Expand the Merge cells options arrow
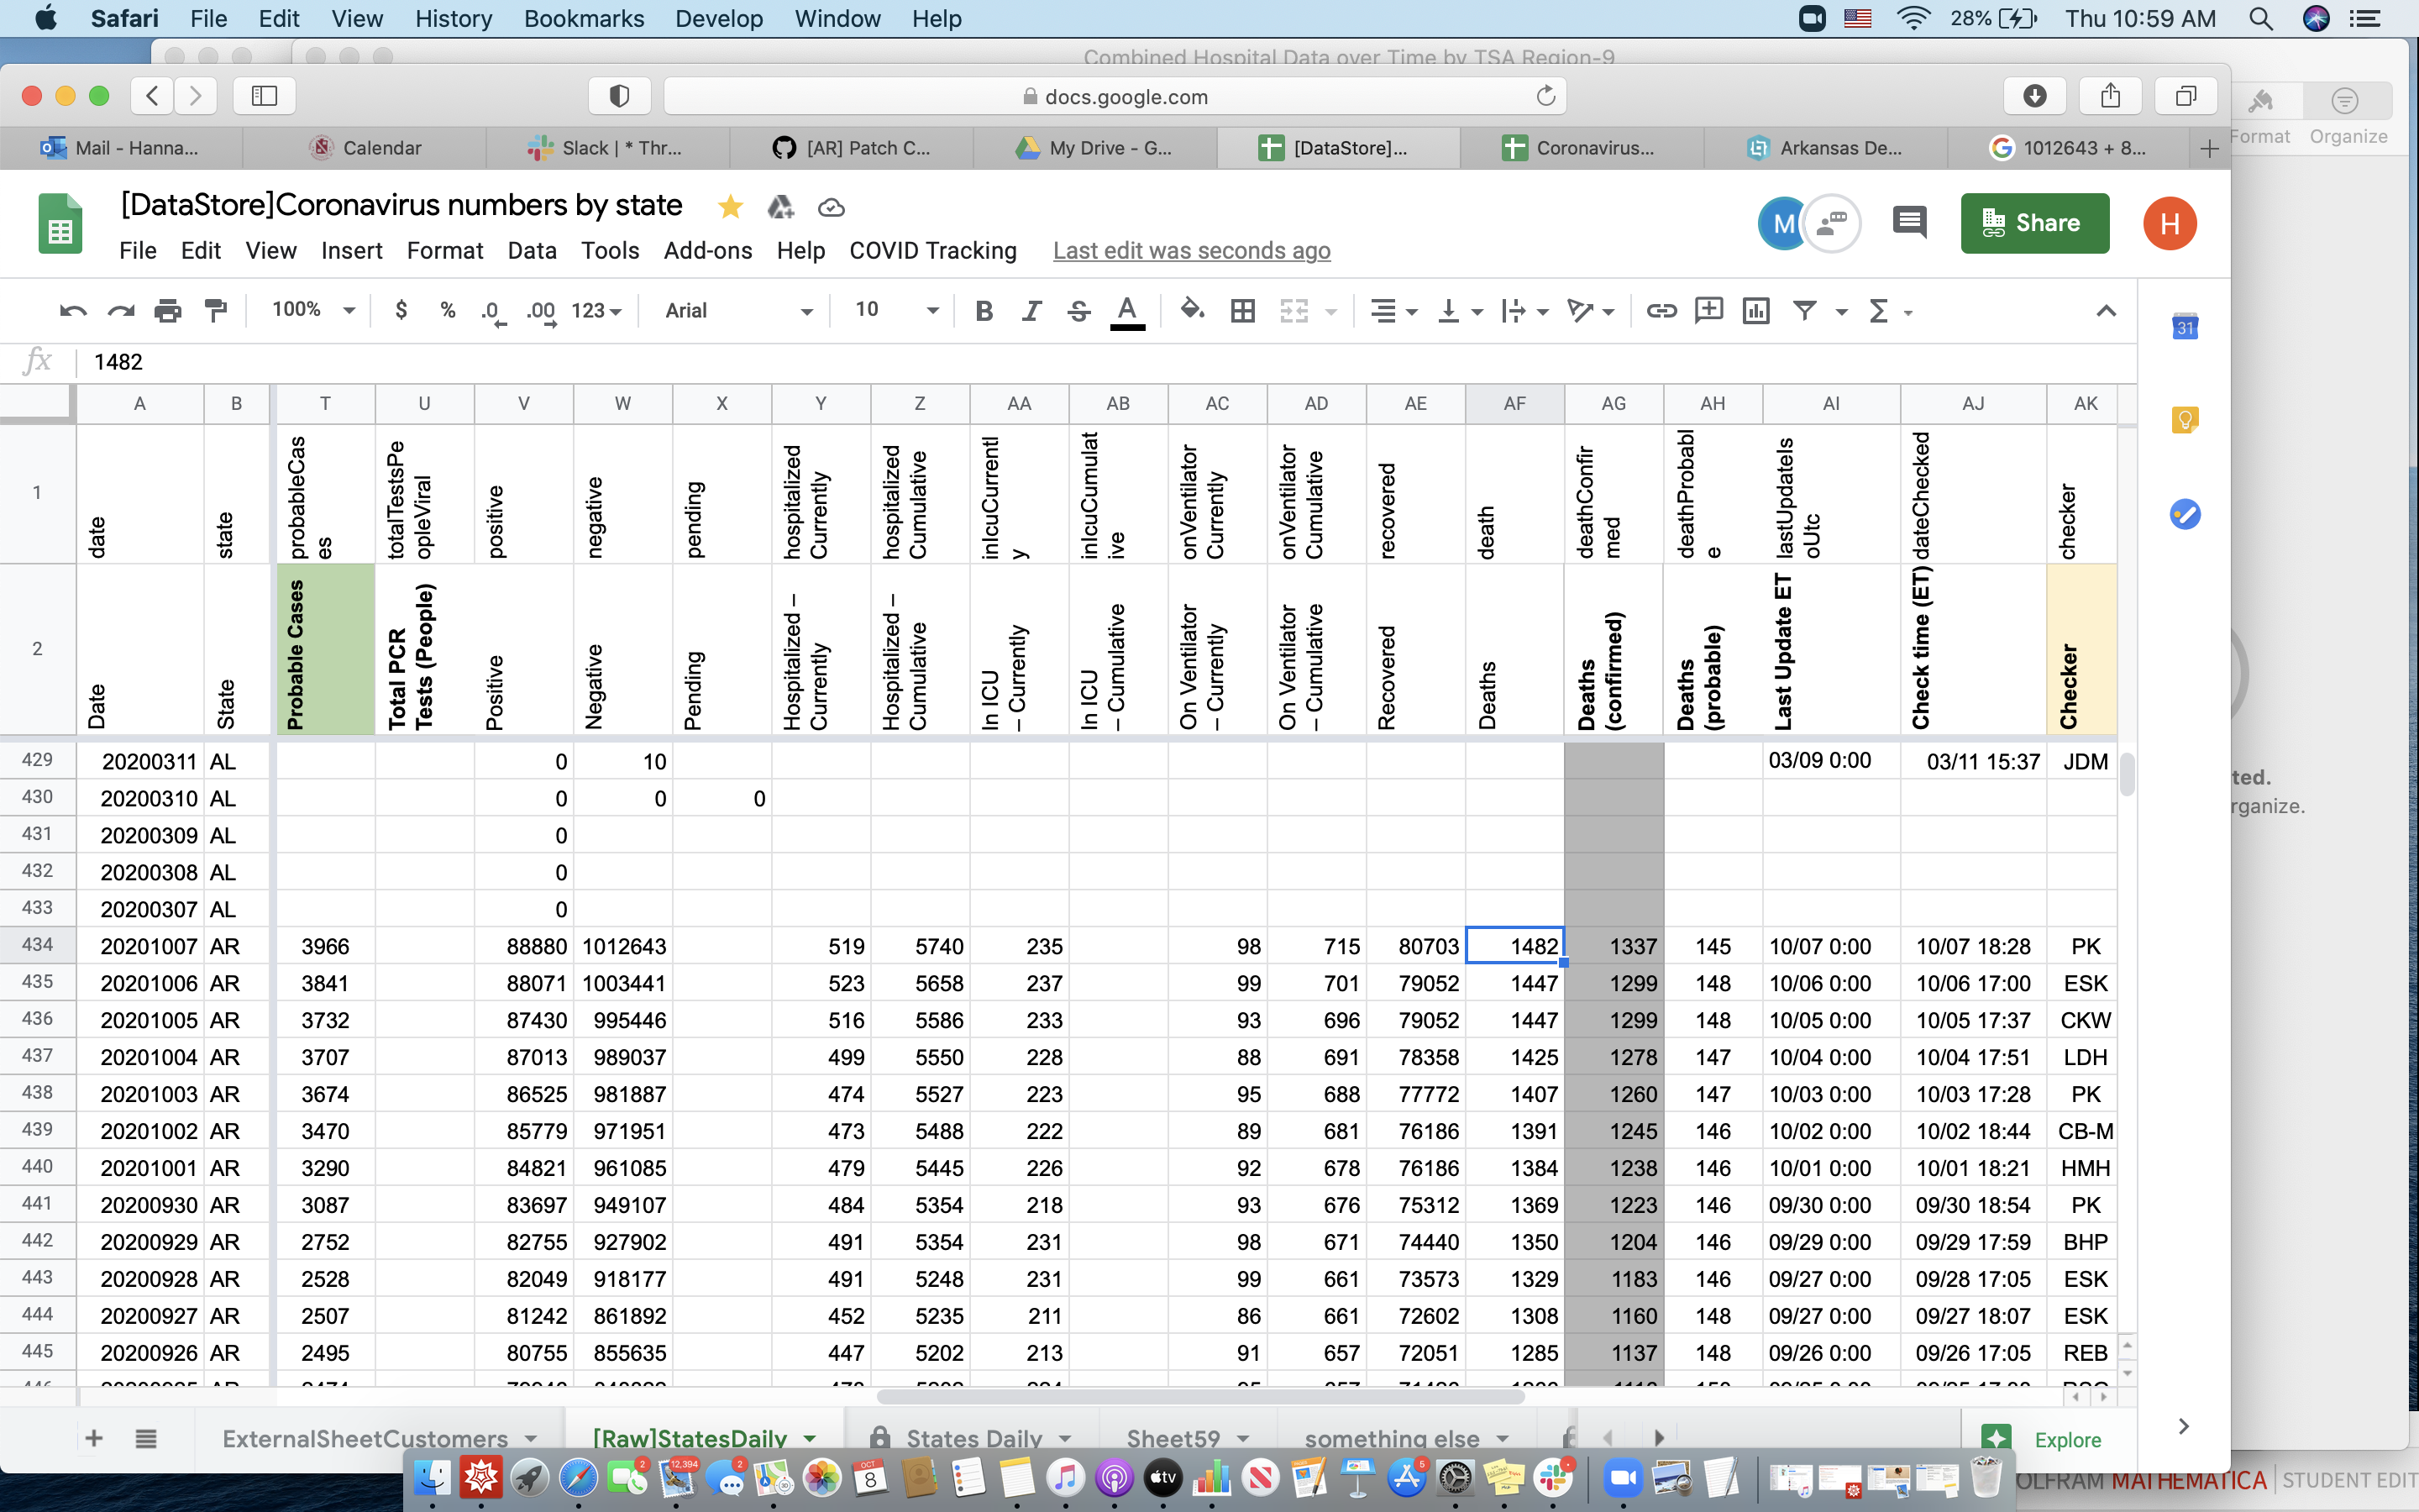The width and height of the screenshot is (2419, 1512). coord(1330,312)
